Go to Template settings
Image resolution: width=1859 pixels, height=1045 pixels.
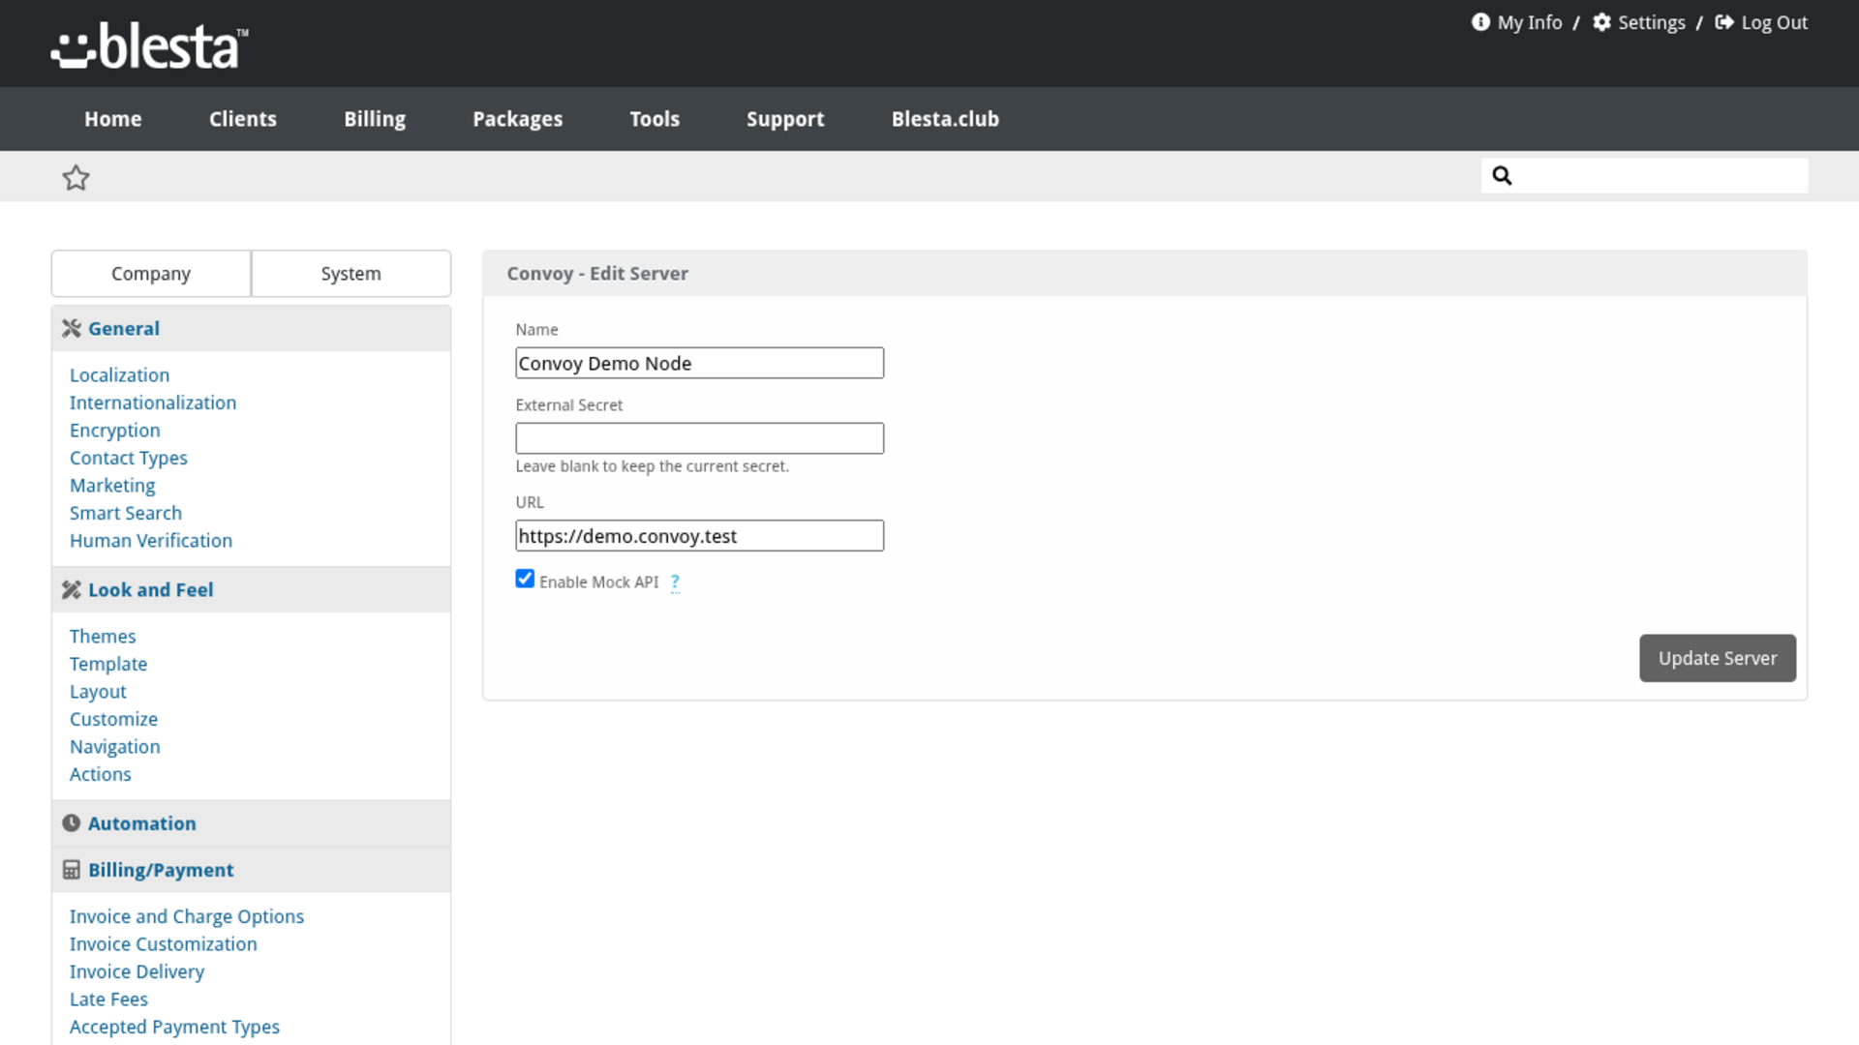coord(108,664)
